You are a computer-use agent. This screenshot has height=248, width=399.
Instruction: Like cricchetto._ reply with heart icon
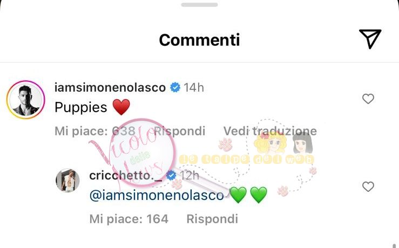coord(368,187)
